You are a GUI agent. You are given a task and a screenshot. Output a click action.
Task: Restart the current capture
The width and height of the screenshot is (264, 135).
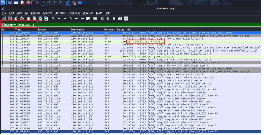16,19
